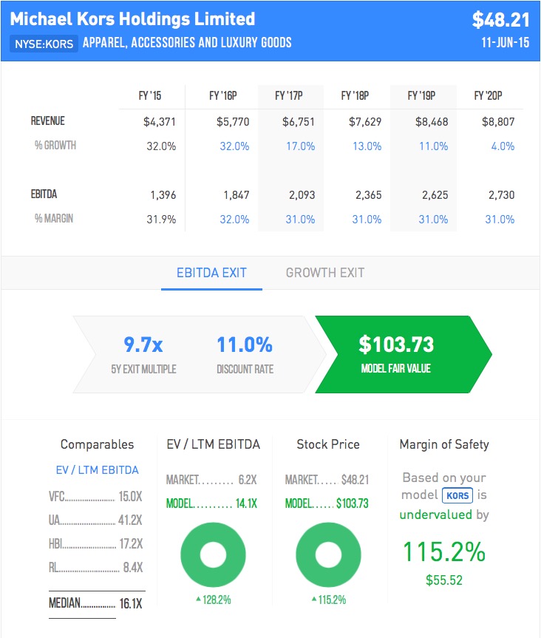The width and height of the screenshot is (541, 638).
Task: Click the $55.52 upside amount
Action: [444, 580]
